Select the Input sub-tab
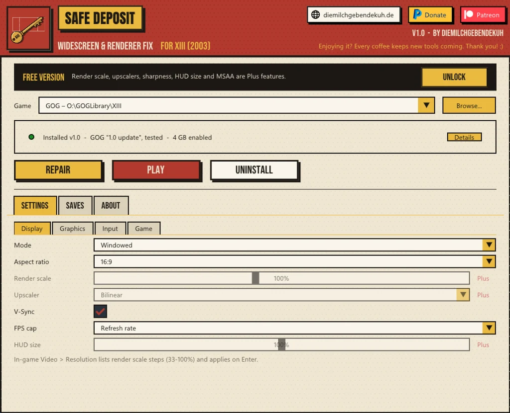Viewport: 510px width, 413px height. click(110, 229)
